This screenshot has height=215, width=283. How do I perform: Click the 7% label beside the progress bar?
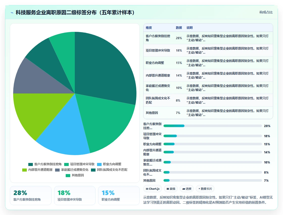click(x=266, y=181)
